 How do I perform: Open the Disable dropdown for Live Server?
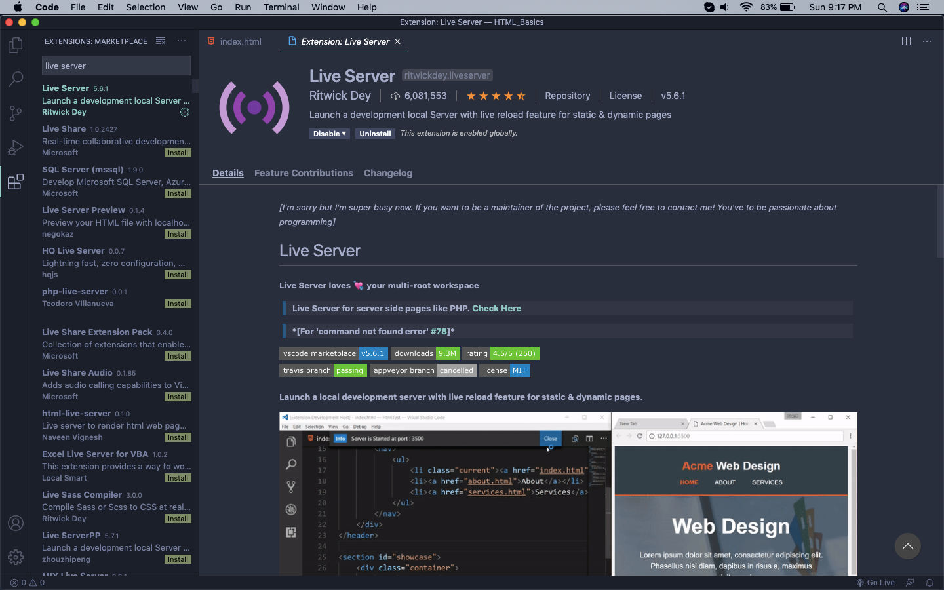click(329, 134)
